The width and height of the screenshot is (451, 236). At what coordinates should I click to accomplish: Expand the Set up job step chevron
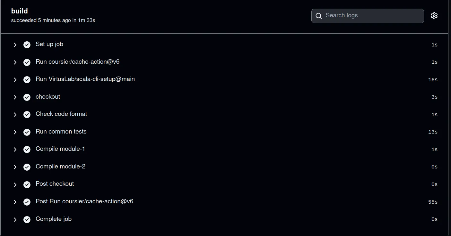pos(15,45)
